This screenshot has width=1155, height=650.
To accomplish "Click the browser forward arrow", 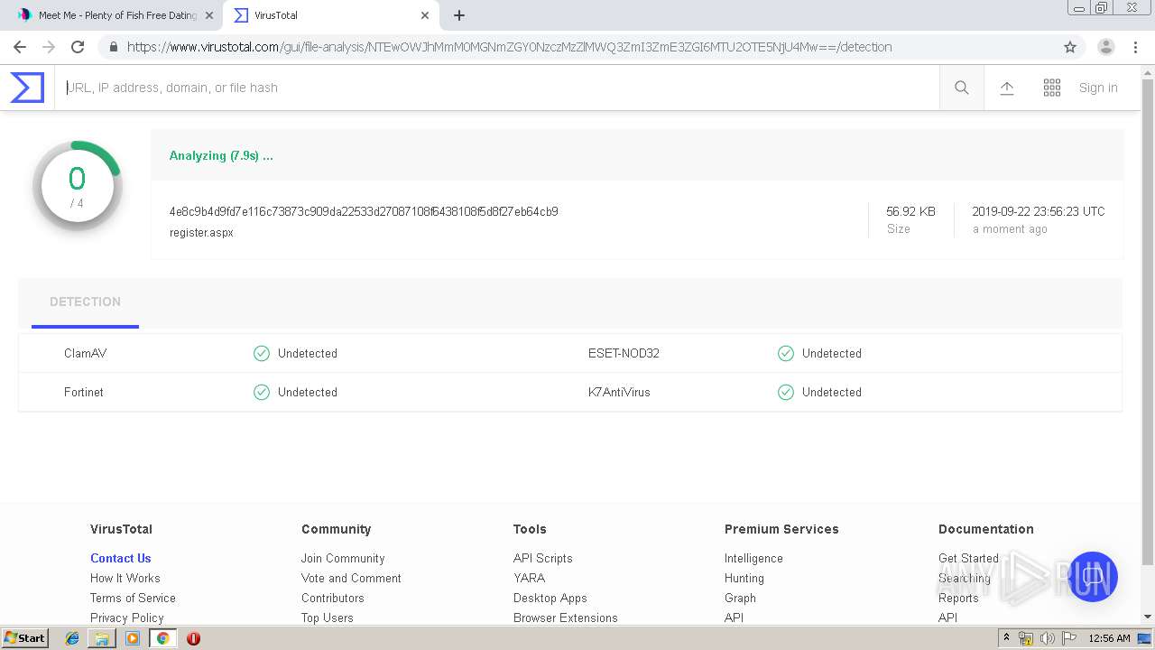I will [x=49, y=47].
